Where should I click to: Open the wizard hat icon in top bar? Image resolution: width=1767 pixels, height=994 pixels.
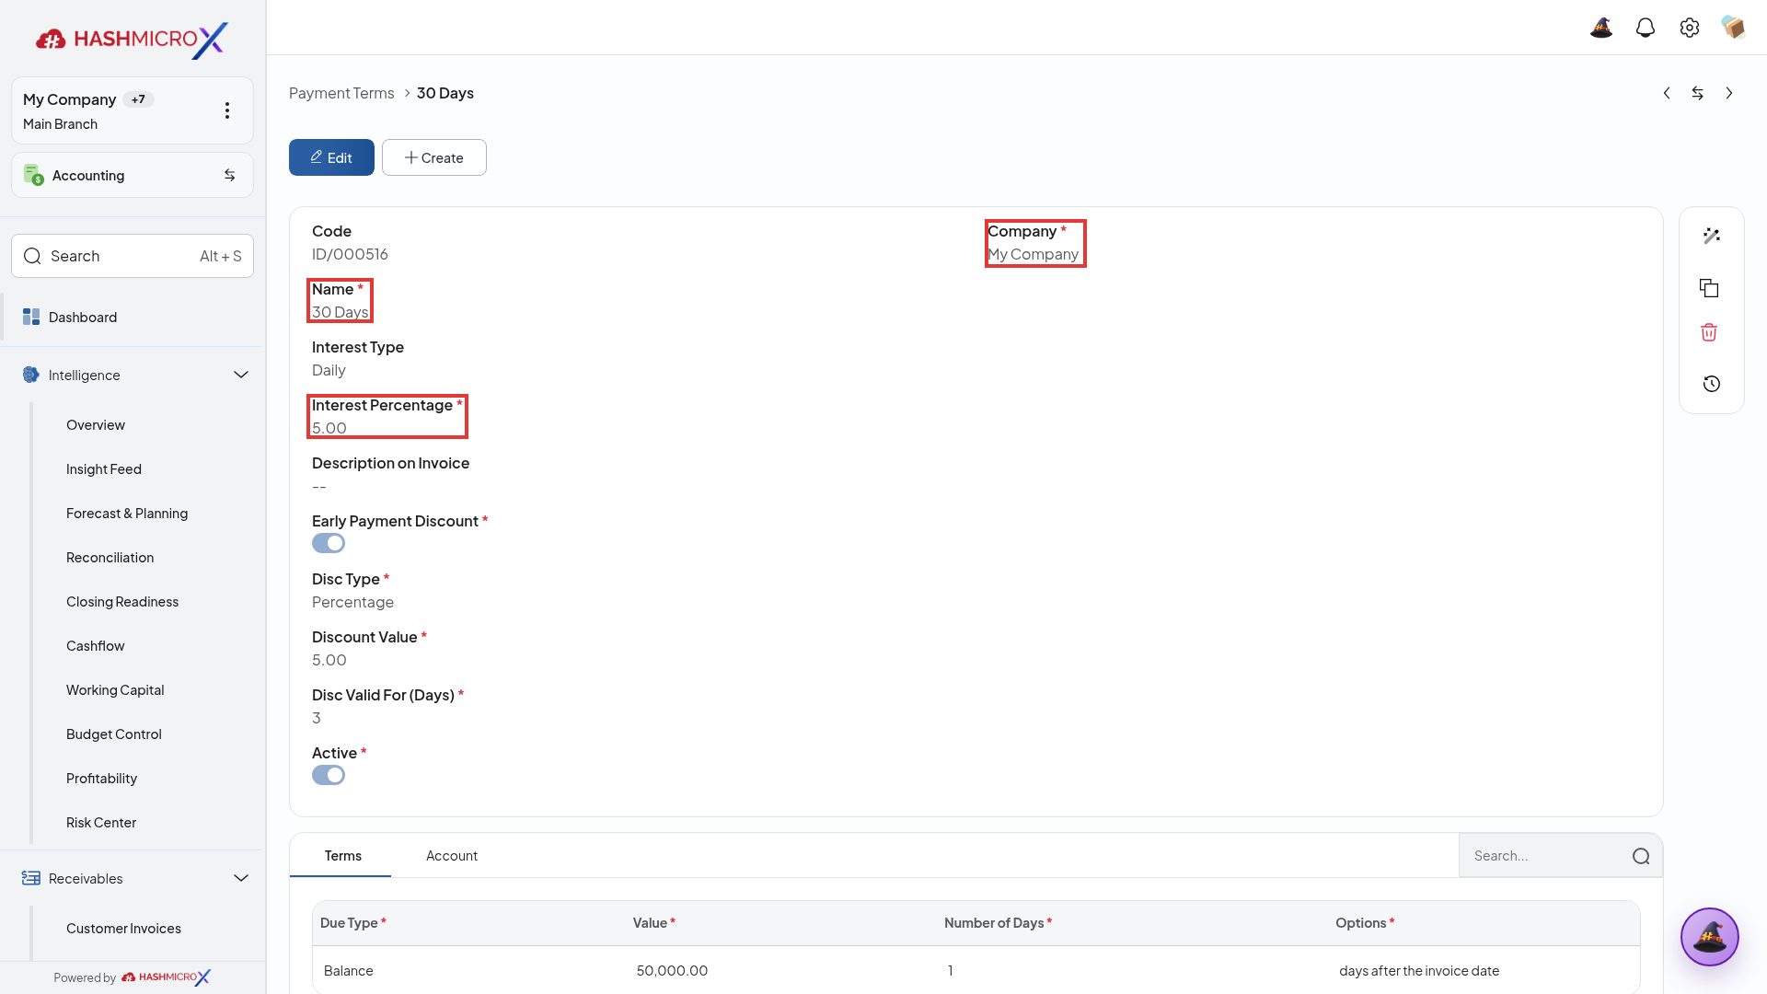click(1601, 28)
